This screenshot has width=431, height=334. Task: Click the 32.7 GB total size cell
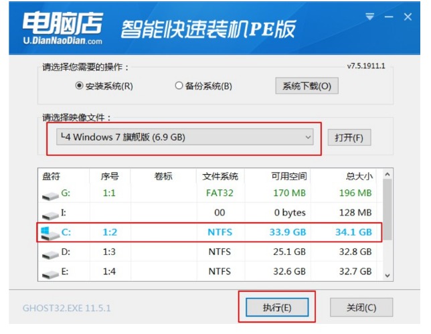click(355, 272)
